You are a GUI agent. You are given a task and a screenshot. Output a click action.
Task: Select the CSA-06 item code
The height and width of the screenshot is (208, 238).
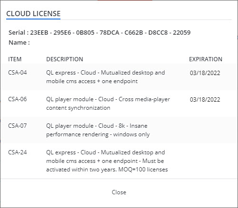[x=18, y=99]
